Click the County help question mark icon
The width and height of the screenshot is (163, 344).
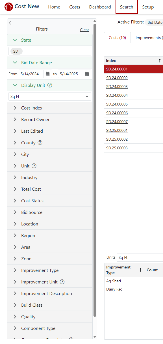click(x=40, y=143)
